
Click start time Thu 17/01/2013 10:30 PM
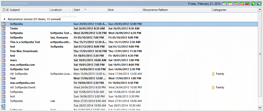click(x=90, y=51)
